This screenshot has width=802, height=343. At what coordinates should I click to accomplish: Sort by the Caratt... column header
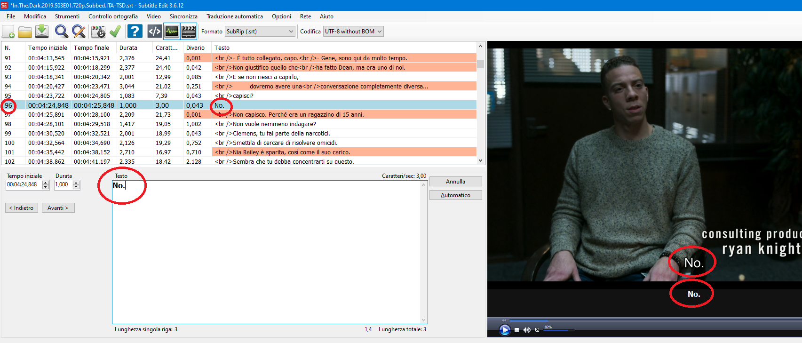[168, 48]
